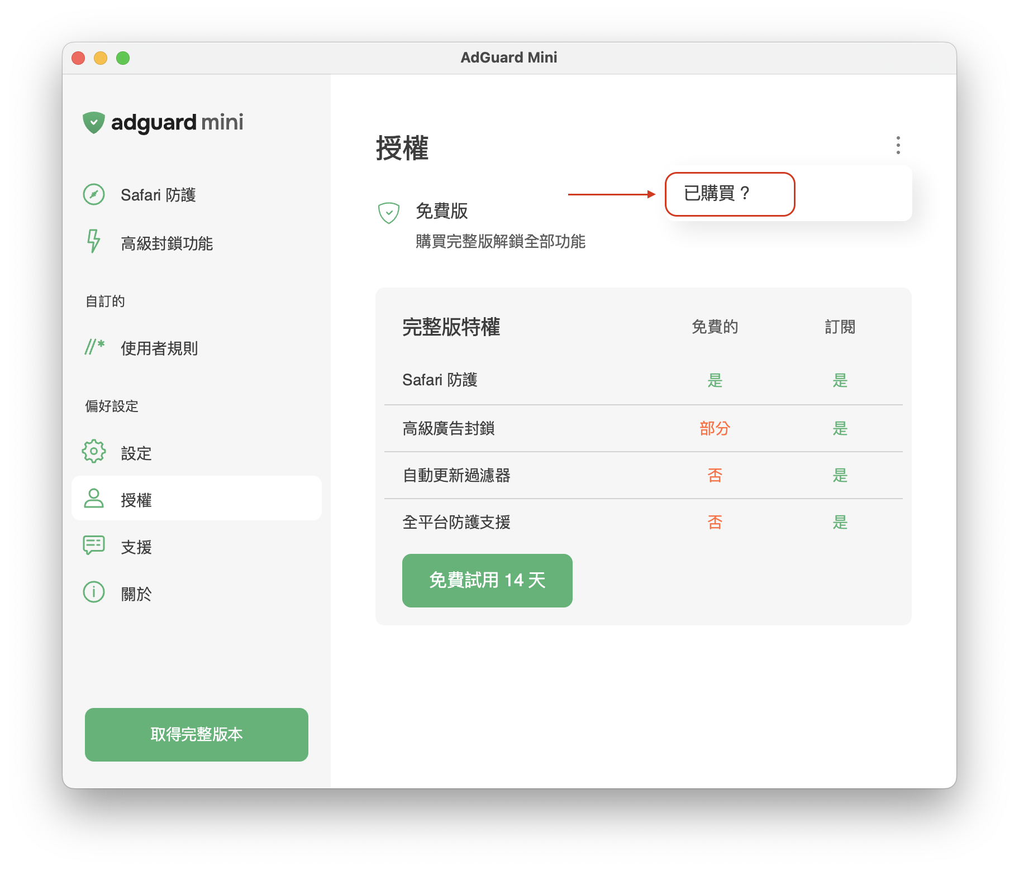
Task: Open the three-dot more options menu
Action: point(898,145)
